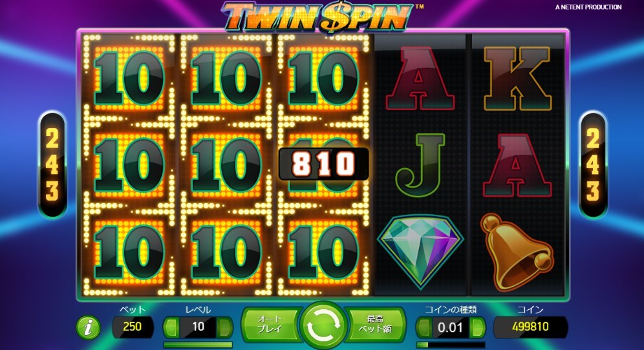This screenshot has height=350, width=644.
Task: Click the green J symbol
Action: (420, 165)
